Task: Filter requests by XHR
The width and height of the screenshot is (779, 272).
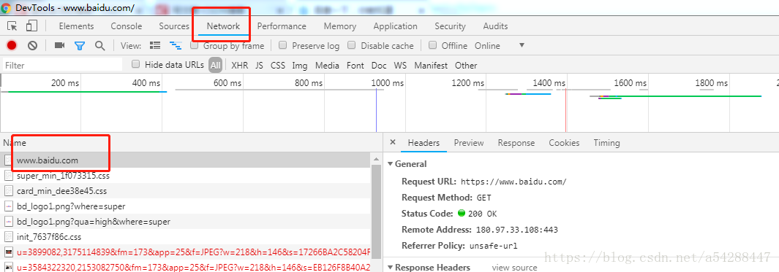Action: point(239,65)
